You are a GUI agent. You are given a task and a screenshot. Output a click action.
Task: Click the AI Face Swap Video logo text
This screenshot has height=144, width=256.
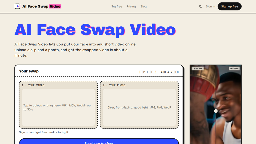(42, 6)
